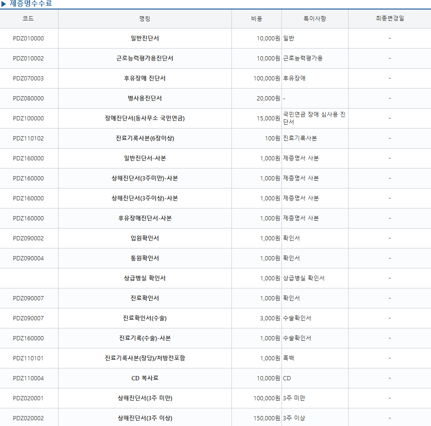The width and height of the screenshot is (431, 426).
Task: Select code cell PDZ090002
Action: [x=28, y=238]
